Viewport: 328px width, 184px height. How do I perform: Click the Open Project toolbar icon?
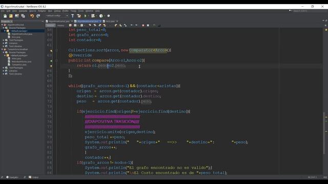coord(17,16)
